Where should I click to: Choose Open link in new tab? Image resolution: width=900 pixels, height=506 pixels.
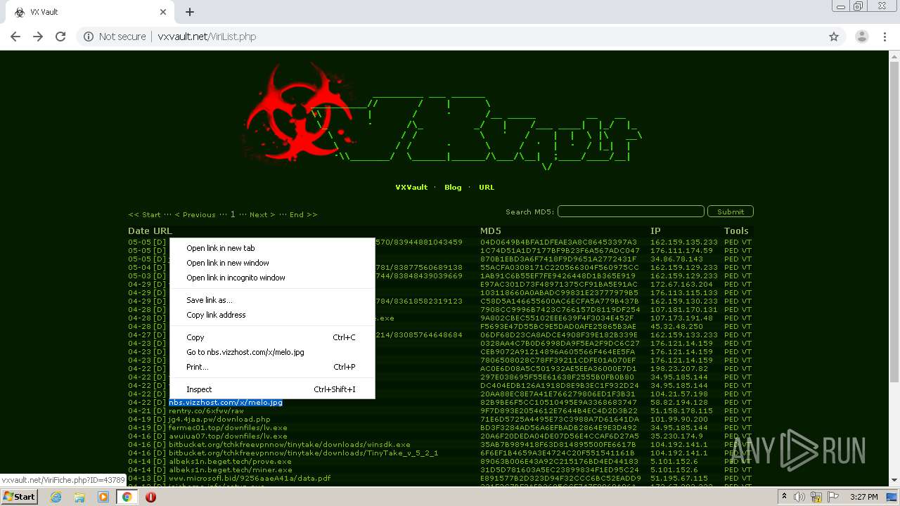coord(272,248)
